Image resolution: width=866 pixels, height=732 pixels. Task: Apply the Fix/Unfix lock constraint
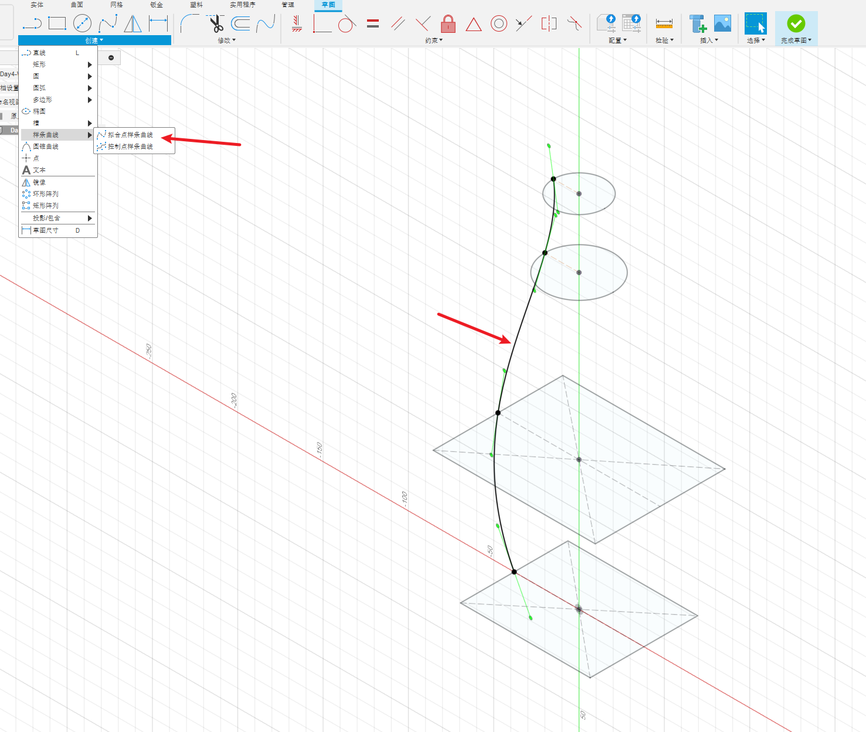tap(448, 24)
